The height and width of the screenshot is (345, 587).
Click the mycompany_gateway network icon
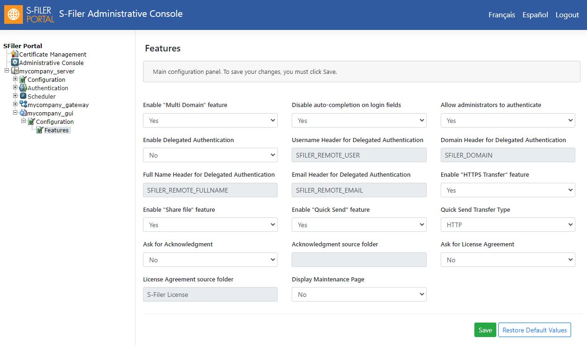tap(23, 105)
